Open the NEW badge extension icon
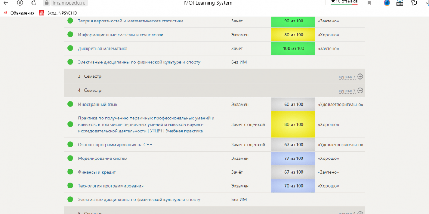 coord(400,3)
